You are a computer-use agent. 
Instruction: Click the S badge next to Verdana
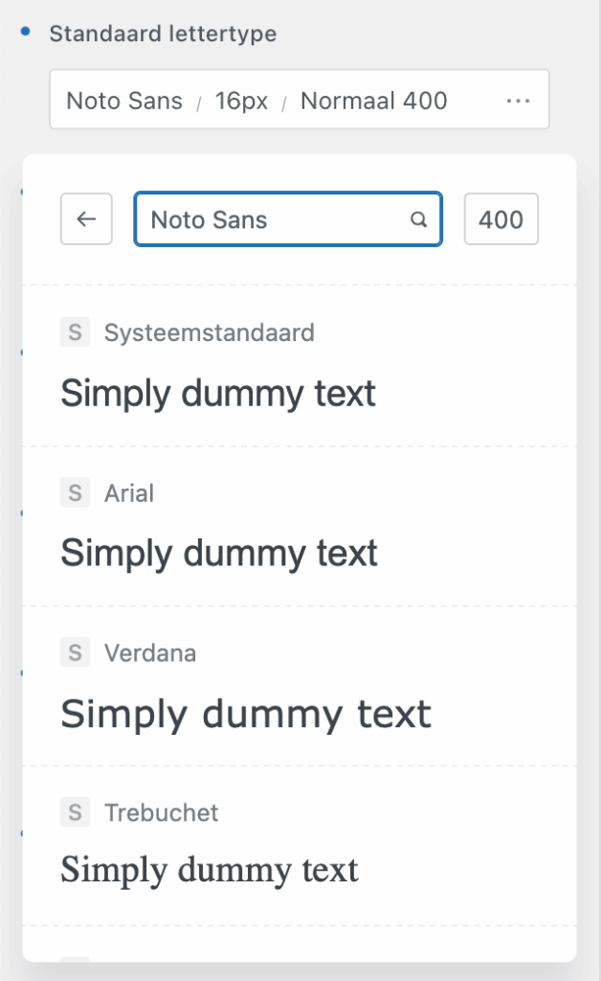point(75,652)
